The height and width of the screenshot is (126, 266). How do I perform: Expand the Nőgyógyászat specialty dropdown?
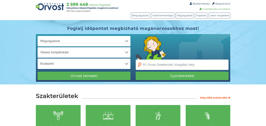(84, 41)
